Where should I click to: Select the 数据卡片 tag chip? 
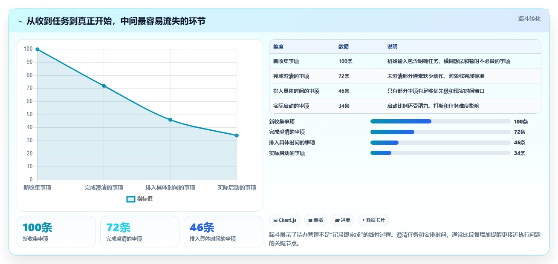[x=373, y=220]
